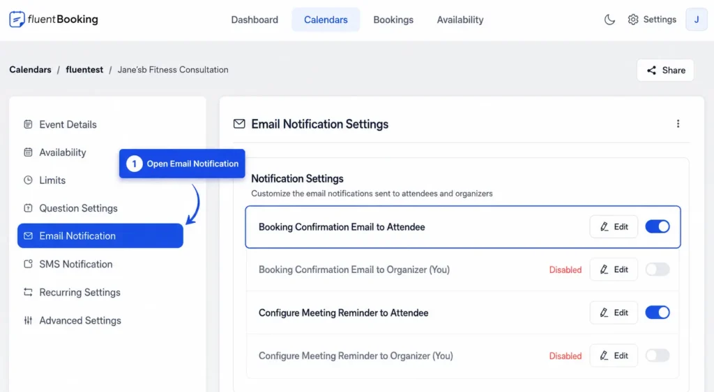Edit Configure Meeting Reminder to Organizer
Screen dimensions: 714x392
pyautogui.click(x=614, y=355)
